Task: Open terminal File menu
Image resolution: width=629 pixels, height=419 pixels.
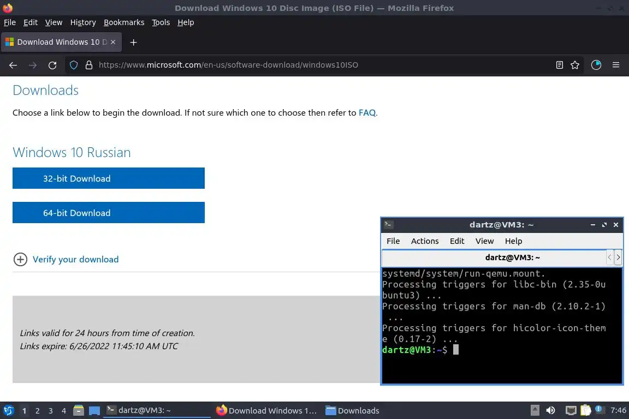Action: click(x=393, y=241)
